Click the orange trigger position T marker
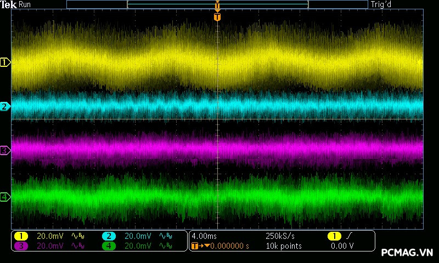Image resolution: width=439 pixels, height=263 pixels. coord(217,17)
